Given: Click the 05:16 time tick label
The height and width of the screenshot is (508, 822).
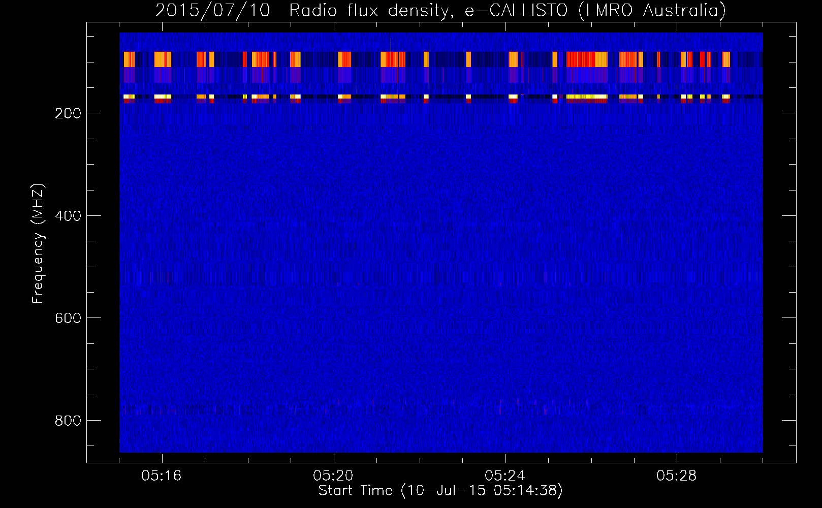Looking at the screenshot, I should pos(162,476).
